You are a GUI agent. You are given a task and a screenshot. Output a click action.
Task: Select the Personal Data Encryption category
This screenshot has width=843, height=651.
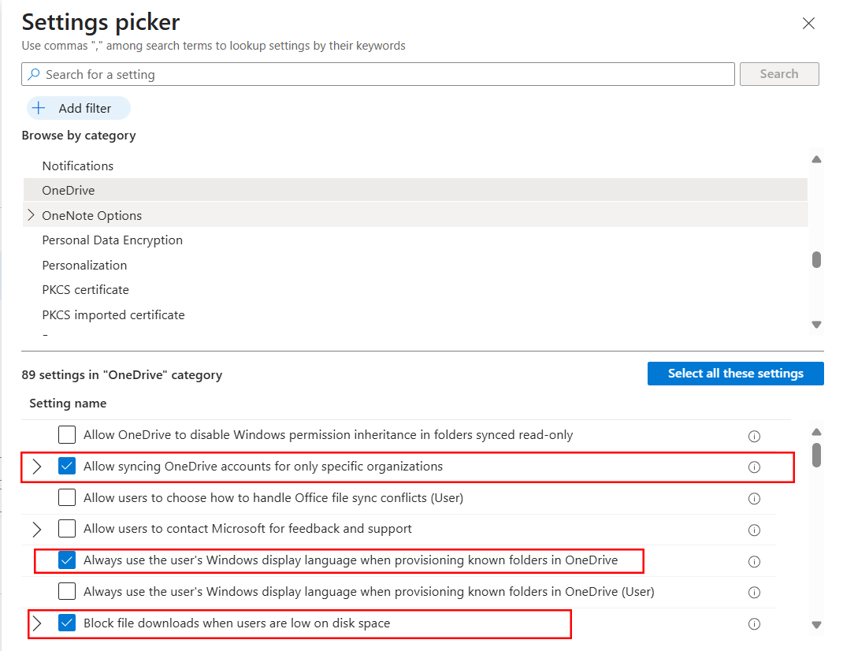coord(113,240)
